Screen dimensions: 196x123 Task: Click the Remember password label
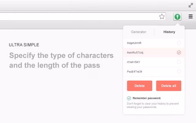pyautogui.click(x=147, y=98)
